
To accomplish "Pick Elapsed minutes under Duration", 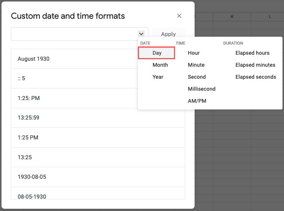I will pyautogui.click(x=255, y=65).
